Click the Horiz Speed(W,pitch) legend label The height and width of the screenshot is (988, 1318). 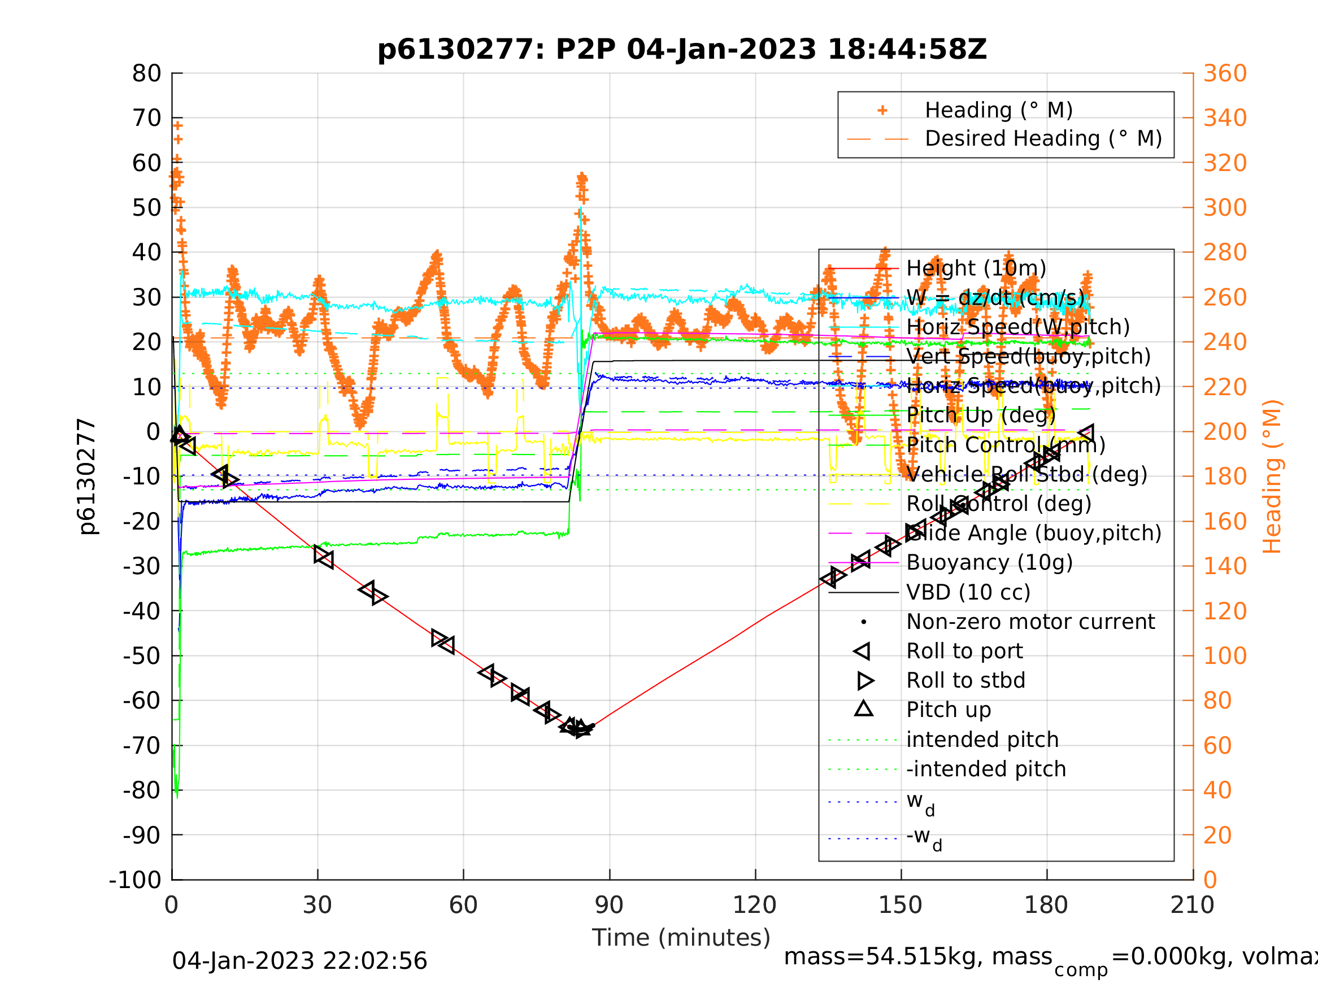click(1017, 327)
